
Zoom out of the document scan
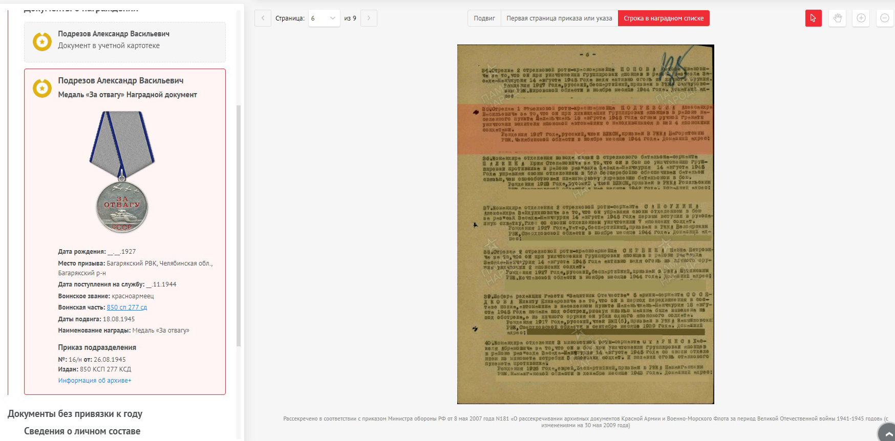[x=885, y=18]
